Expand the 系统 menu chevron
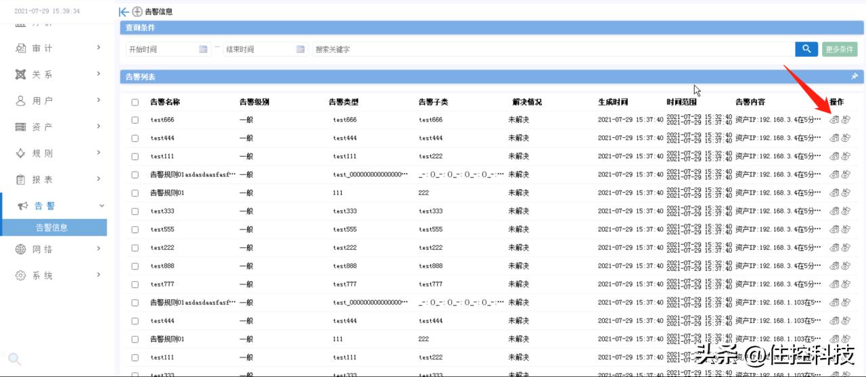 pos(99,275)
